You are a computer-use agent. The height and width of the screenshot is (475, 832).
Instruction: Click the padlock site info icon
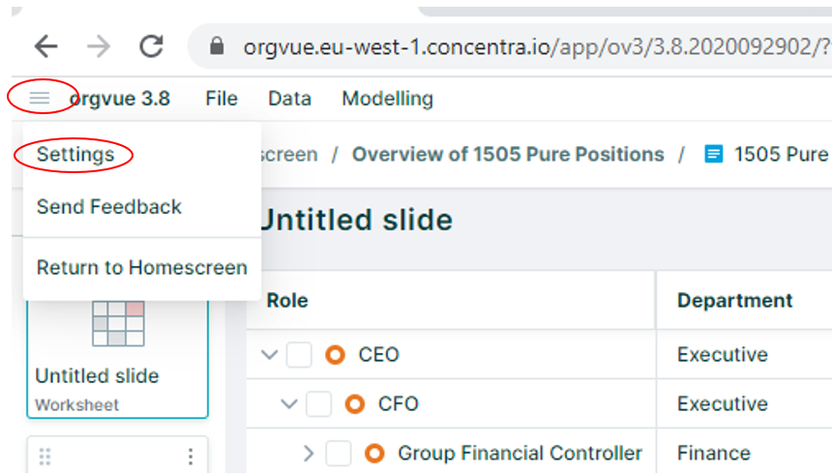click(x=217, y=45)
